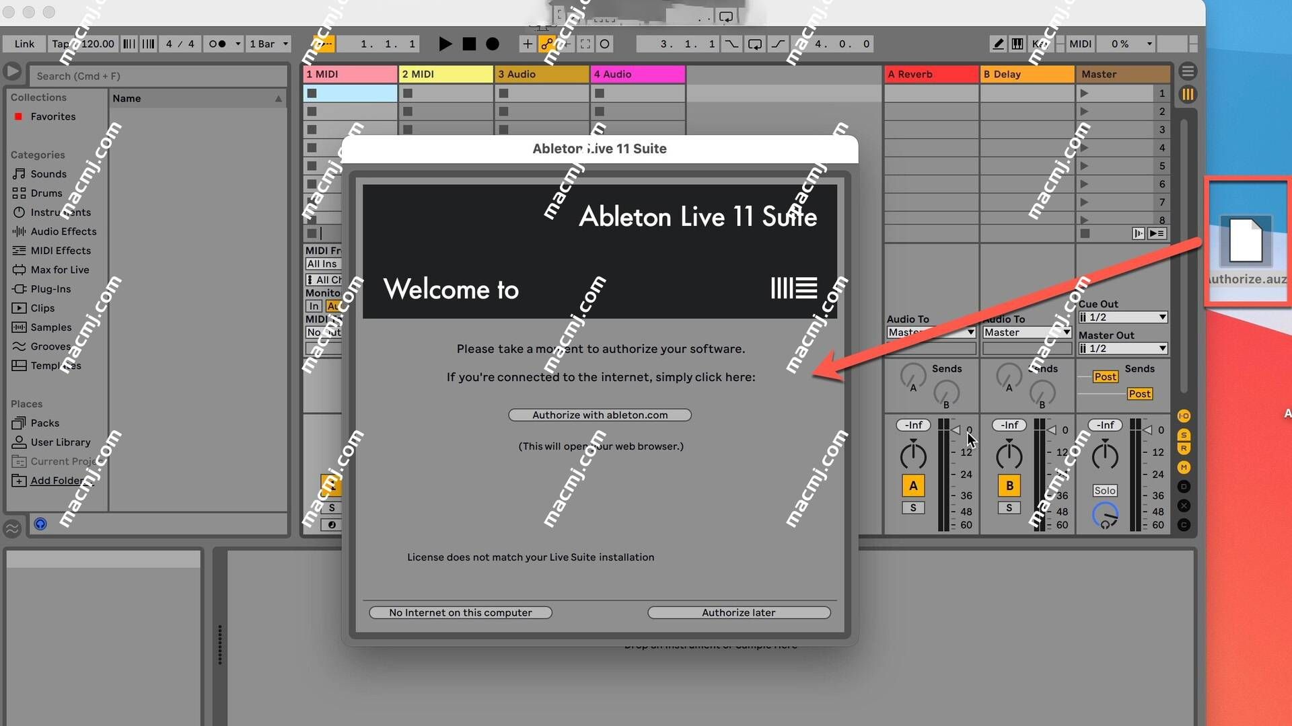Authorize with ableton.com button

pos(600,415)
